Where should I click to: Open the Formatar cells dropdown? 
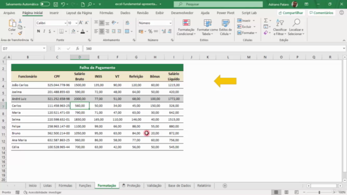pyautogui.click(x=247, y=33)
